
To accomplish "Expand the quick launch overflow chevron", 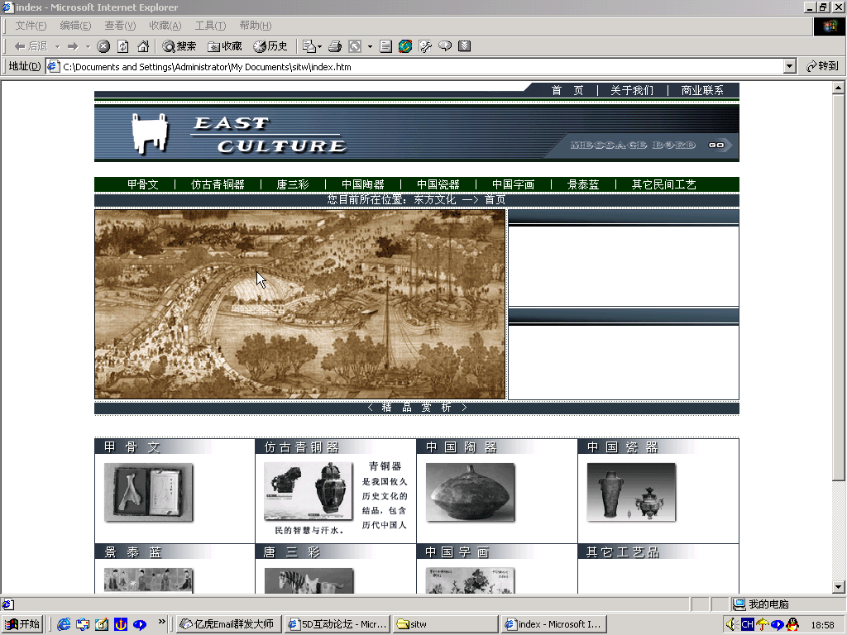I will click(x=161, y=622).
